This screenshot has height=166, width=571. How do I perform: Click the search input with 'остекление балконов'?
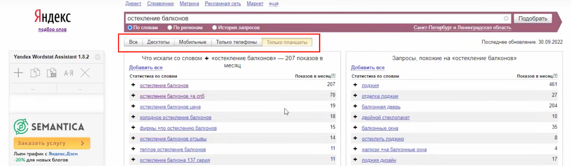[x=314, y=18]
